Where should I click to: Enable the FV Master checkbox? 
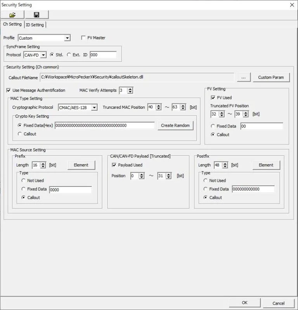[84, 38]
